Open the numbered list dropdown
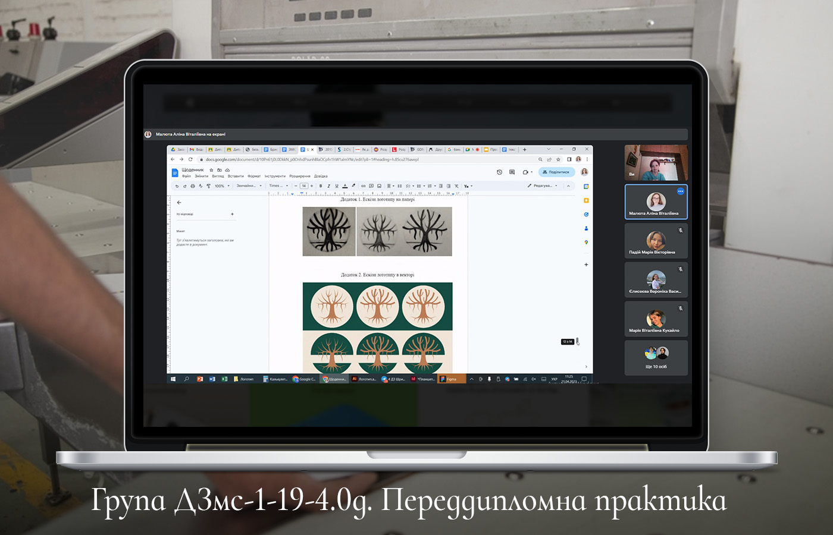Viewport: 833px width, 535px height. click(x=431, y=186)
